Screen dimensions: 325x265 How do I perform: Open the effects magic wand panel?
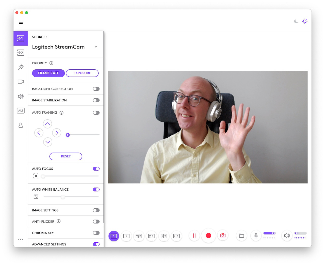tap(21, 67)
